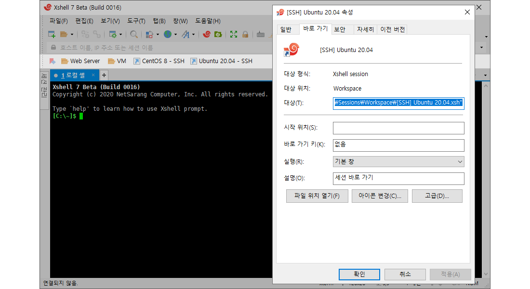Cancel the dialog with 취소

405,275
